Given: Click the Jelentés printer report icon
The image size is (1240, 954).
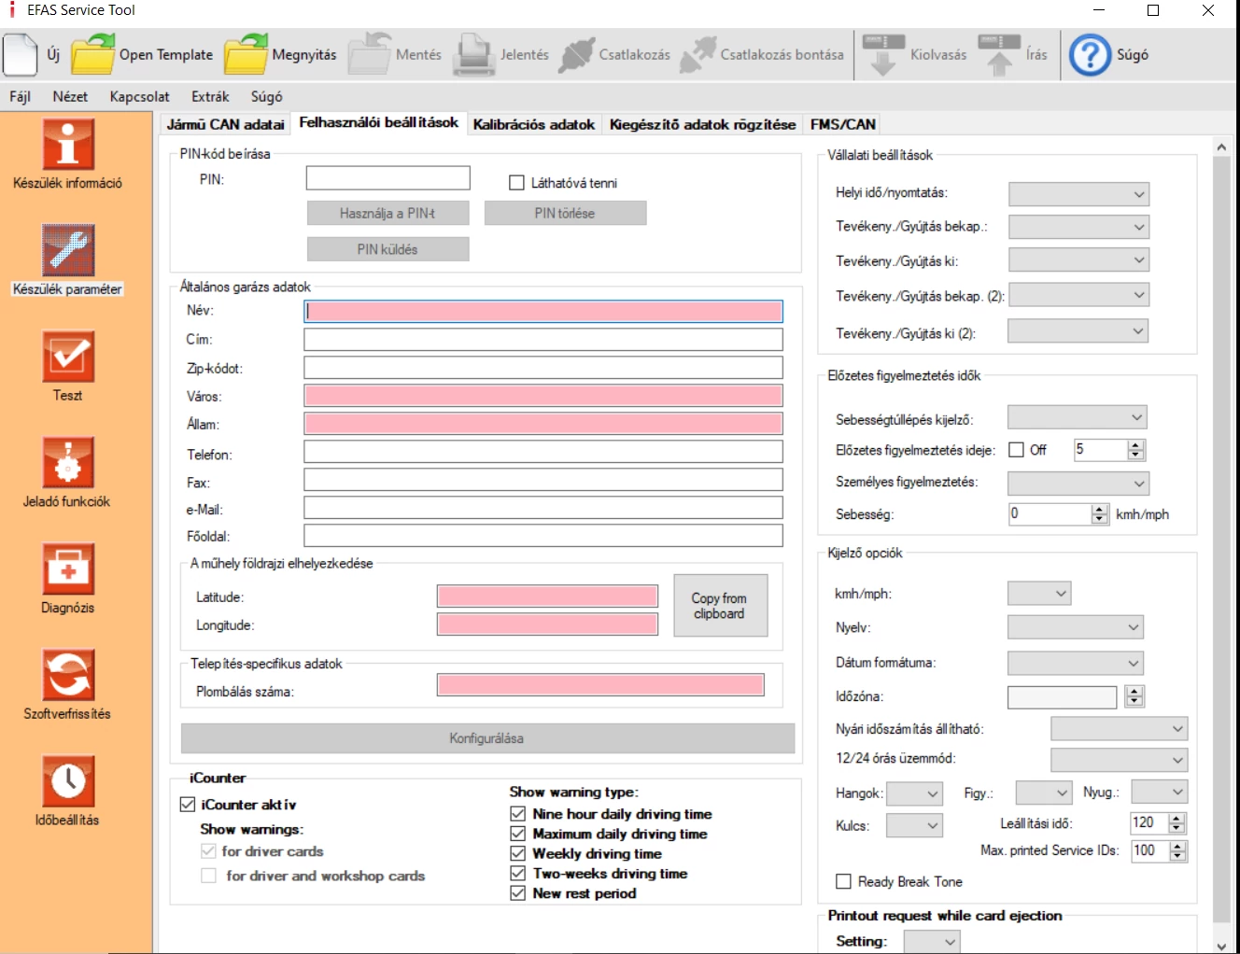Looking at the screenshot, I should tap(474, 54).
